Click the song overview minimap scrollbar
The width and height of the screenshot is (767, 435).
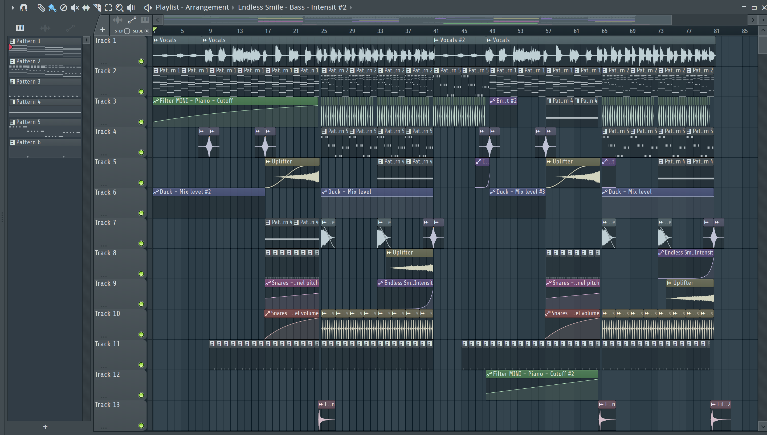417,20
